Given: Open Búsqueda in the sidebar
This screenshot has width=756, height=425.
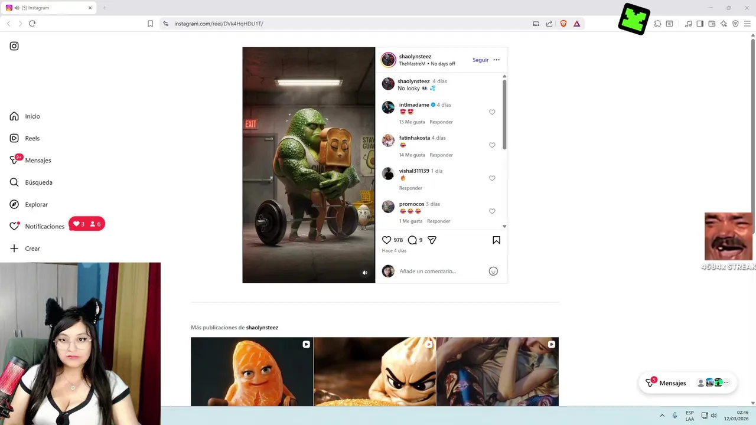Looking at the screenshot, I should 31,182.
